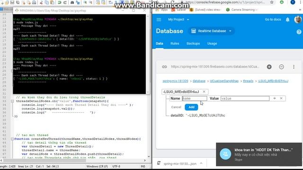The height and width of the screenshot is (170, 303).
Task: Switch to the Rules tab
Action: pos(175,43)
